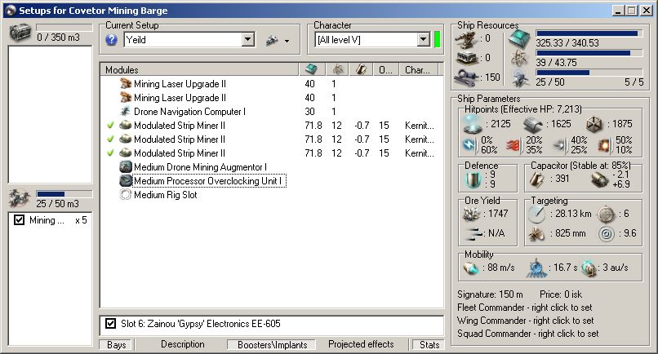
Task: Click the align time icon showing 16.7 s
Action: [537, 268]
